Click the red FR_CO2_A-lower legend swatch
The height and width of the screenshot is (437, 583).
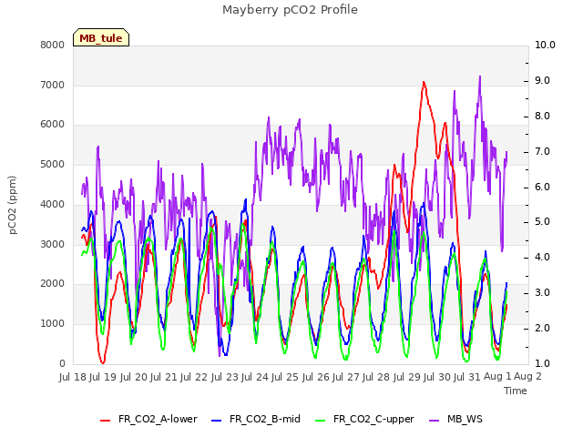click(x=106, y=421)
